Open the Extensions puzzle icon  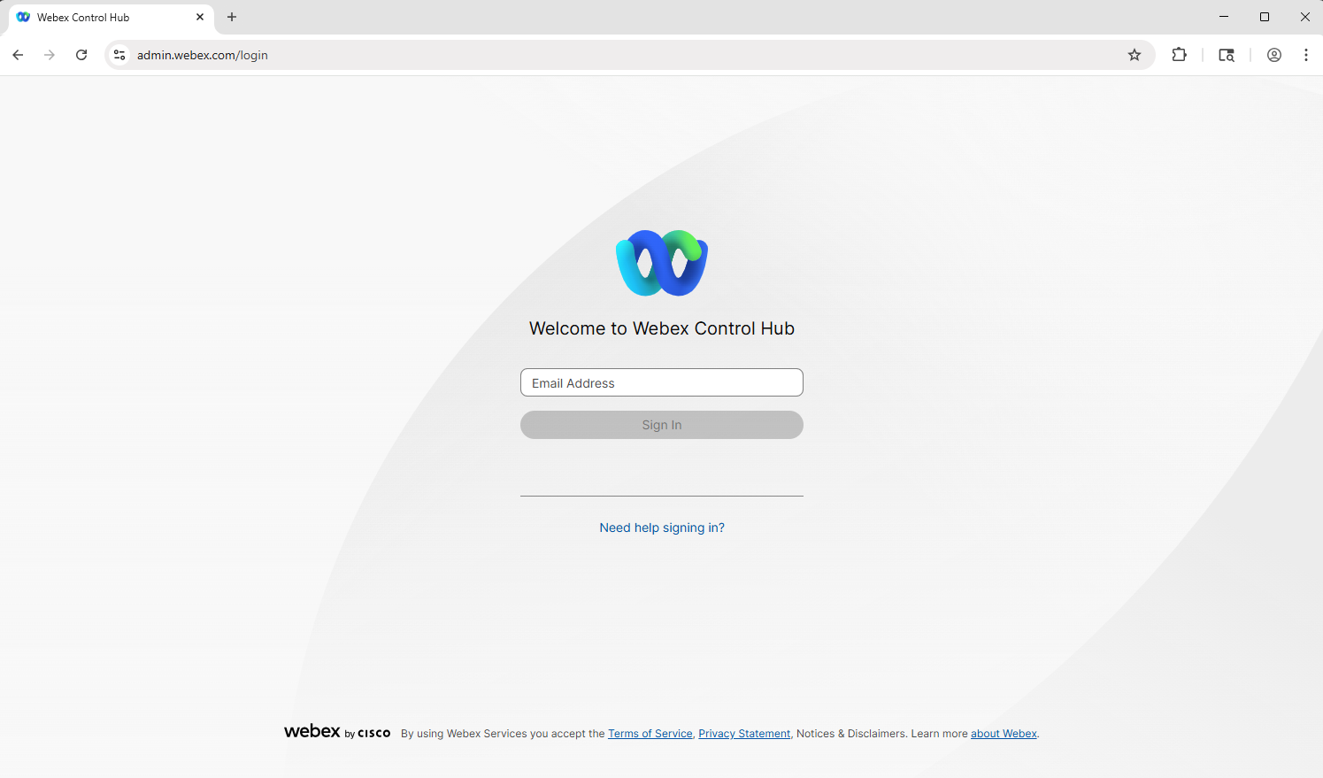tap(1179, 55)
